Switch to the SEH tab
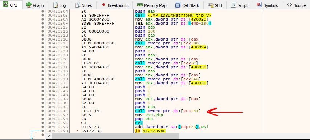Screen dimensions: 310x140 pos(215,5)
